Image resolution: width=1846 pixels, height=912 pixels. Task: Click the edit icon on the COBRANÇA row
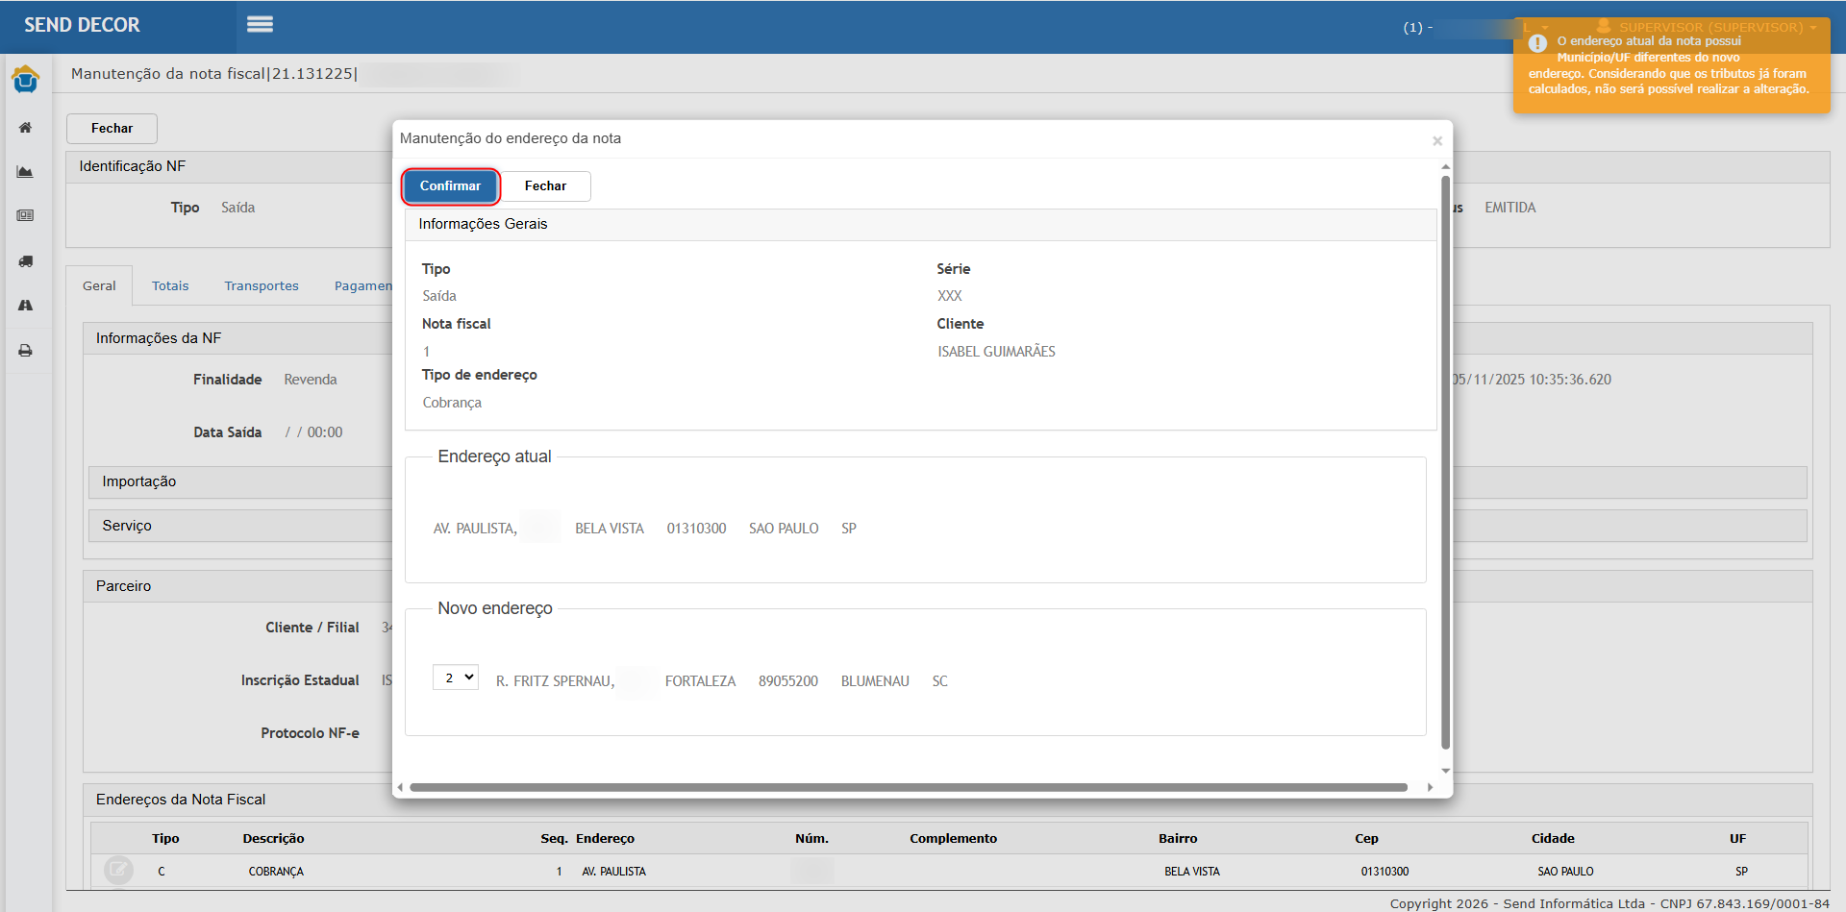pos(118,871)
